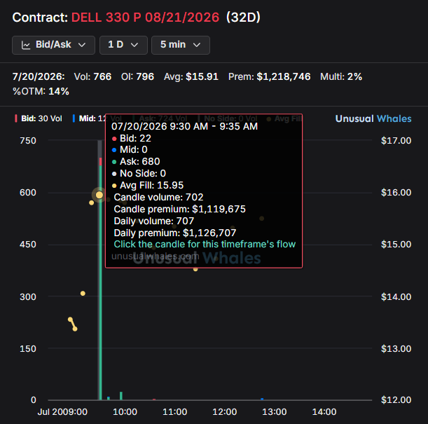This screenshot has height=424, width=428.
Task: Click the 750 volume axis label
Action: pos(28,141)
